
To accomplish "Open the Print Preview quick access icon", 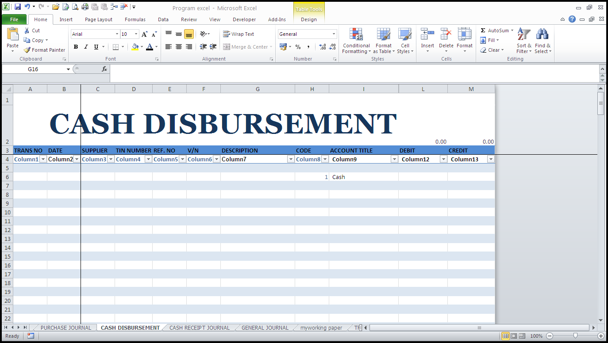I will tap(75, 7).
